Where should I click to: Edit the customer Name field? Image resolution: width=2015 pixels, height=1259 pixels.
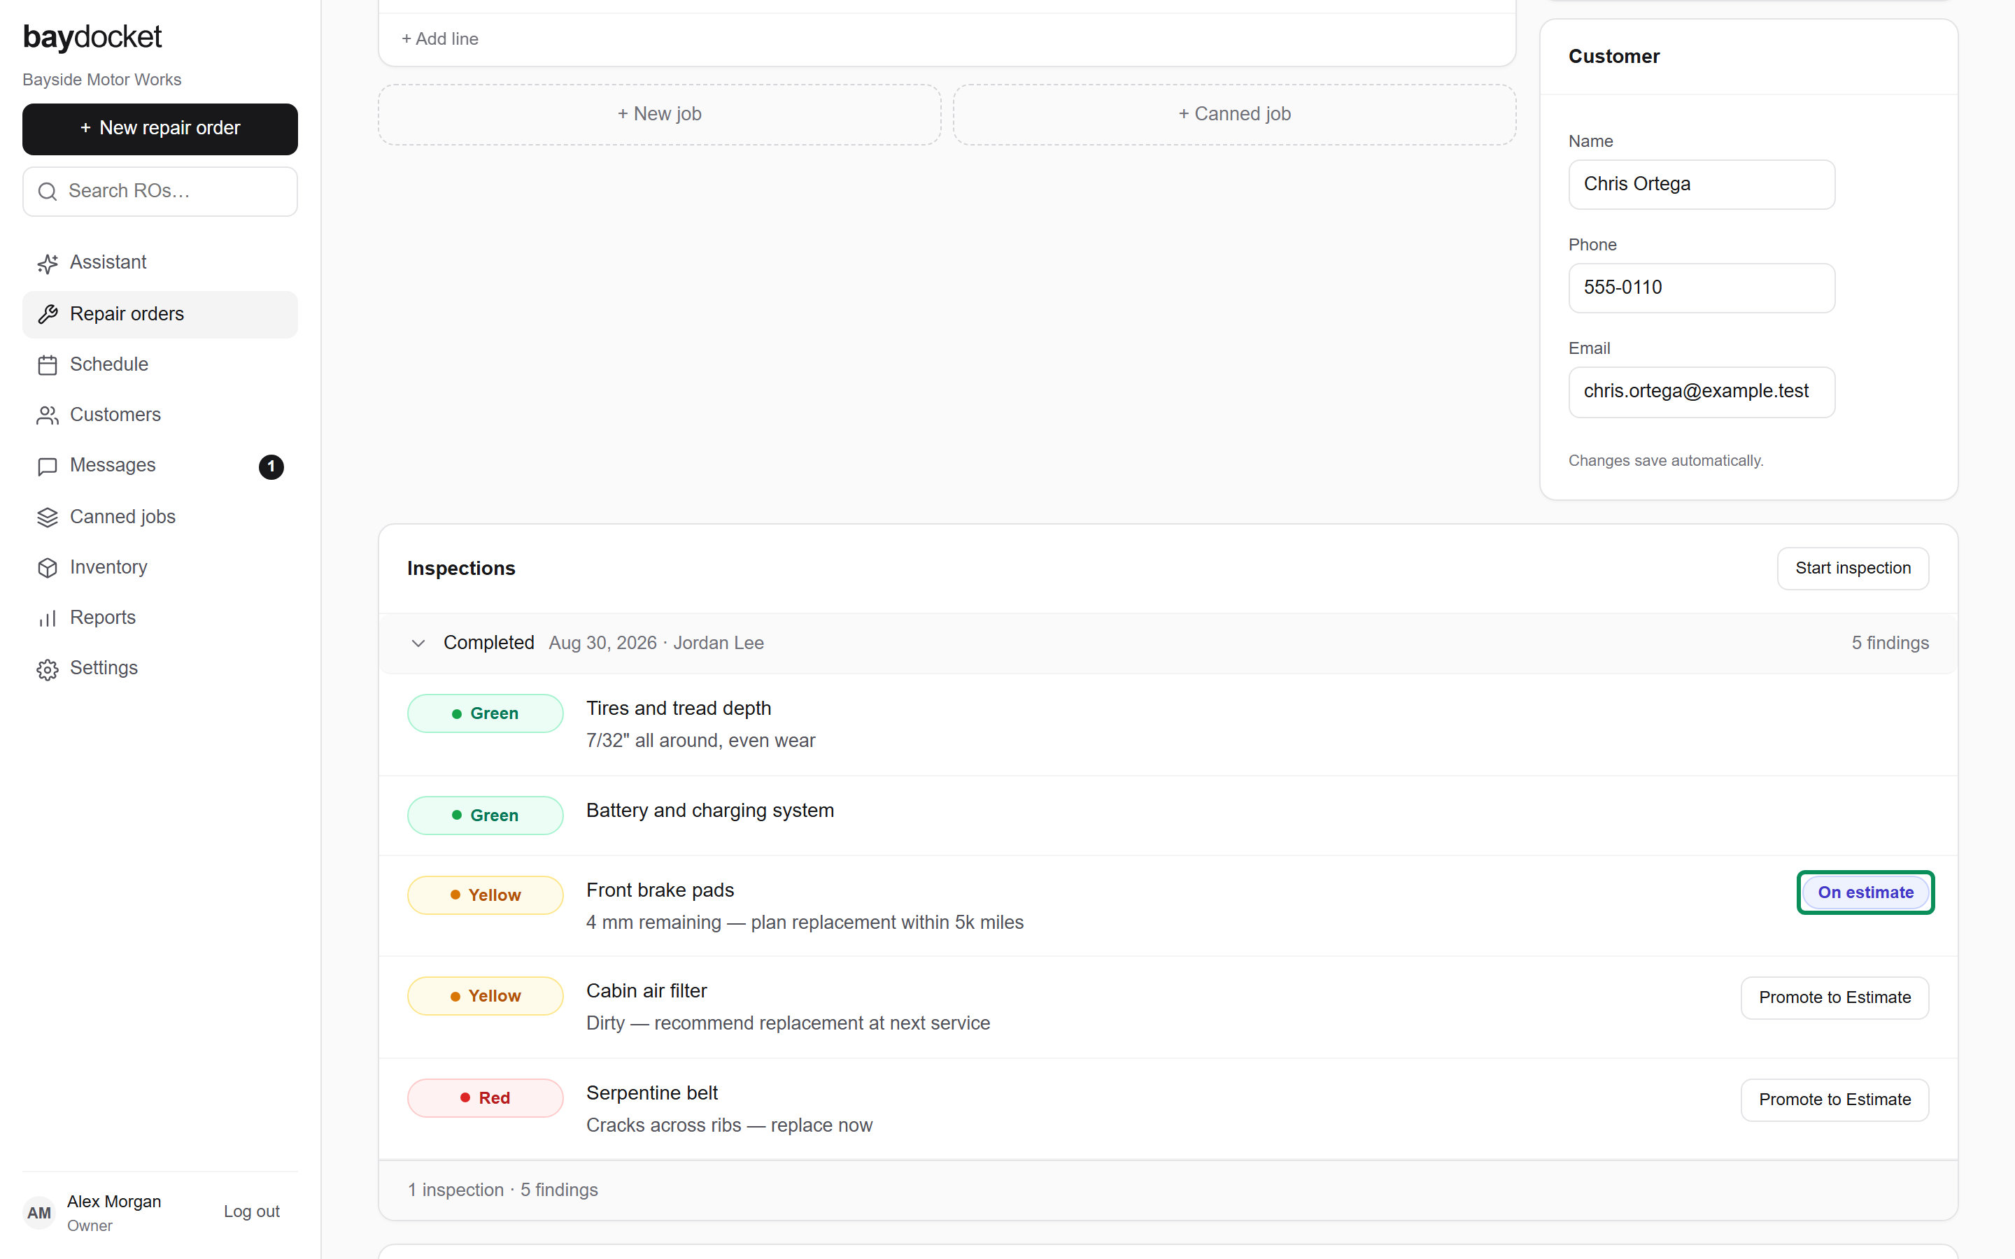point(1701,184)
